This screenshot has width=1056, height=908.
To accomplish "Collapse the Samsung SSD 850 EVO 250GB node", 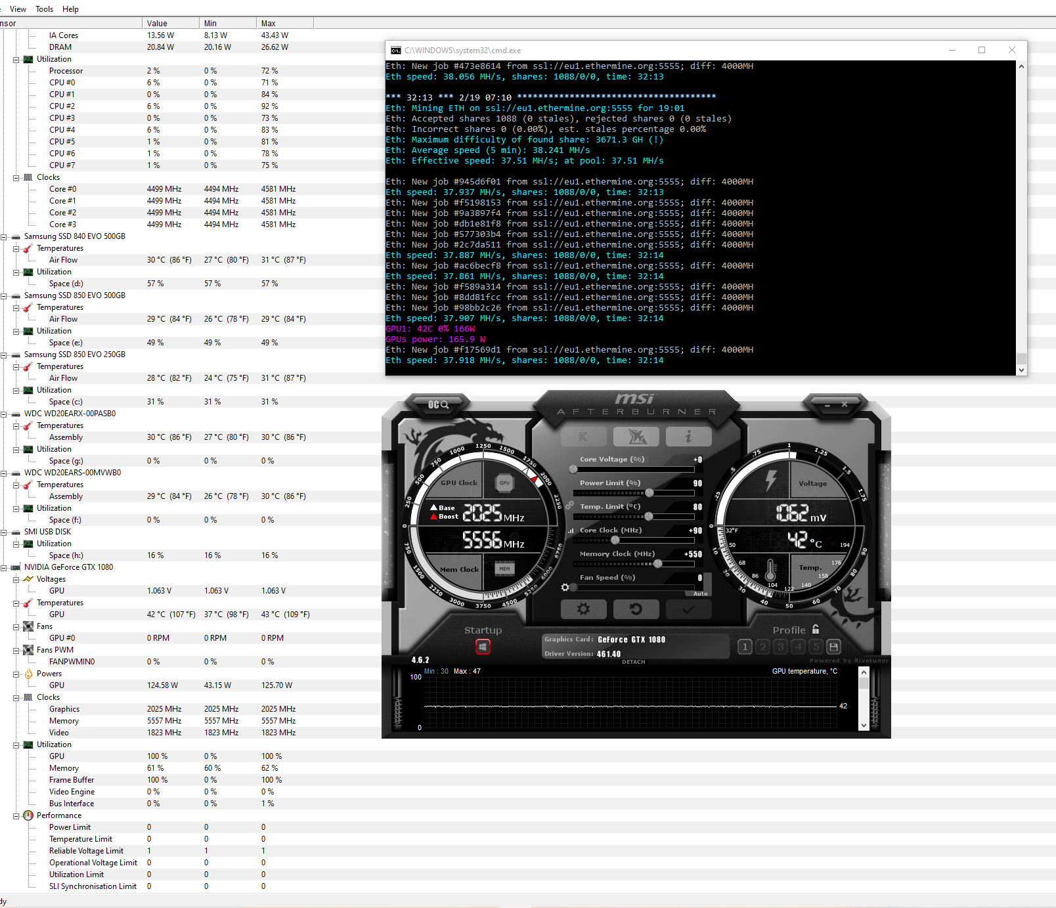I will (4, 355).
